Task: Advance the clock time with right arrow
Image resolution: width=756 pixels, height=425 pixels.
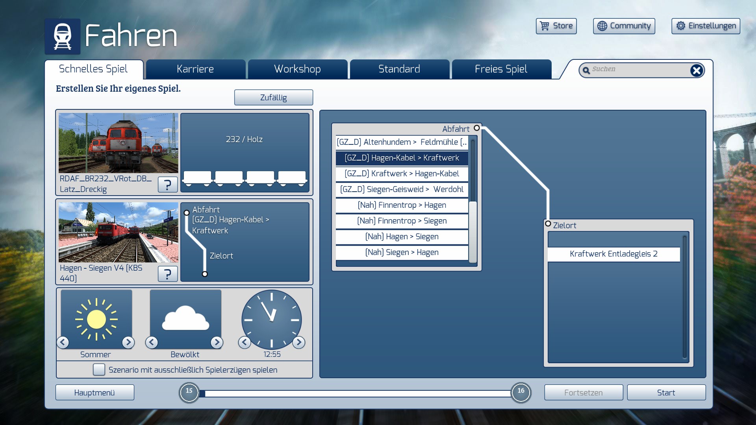Action: 299,342
